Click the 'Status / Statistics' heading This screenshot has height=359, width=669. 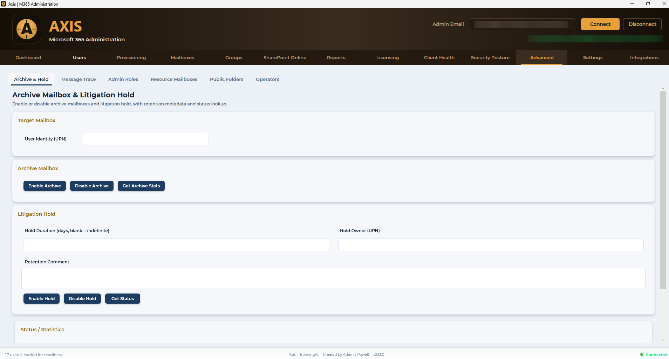click(x=42, y=330)
